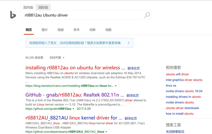This screenshot has width=212, height=134.
Task: Open the 学术 results tab
Action: [76, 30]
